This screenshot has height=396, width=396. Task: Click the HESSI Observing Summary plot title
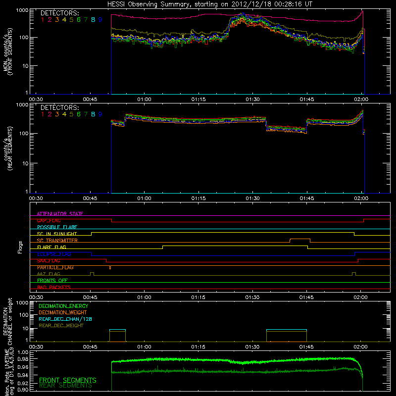[210, 4]
